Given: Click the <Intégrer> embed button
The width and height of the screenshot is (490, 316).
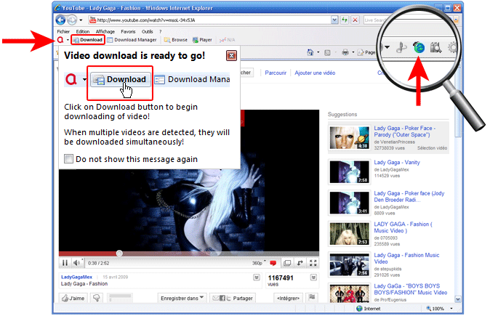Looking at the screenshot, I should coord(288,298).
